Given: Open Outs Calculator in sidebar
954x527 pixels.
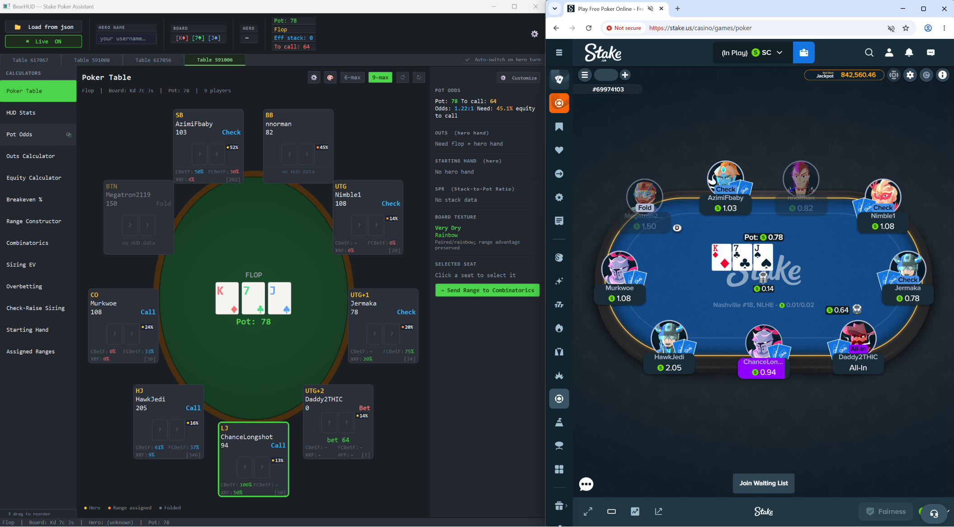Looking at the screenshot, I should point(38,156).
